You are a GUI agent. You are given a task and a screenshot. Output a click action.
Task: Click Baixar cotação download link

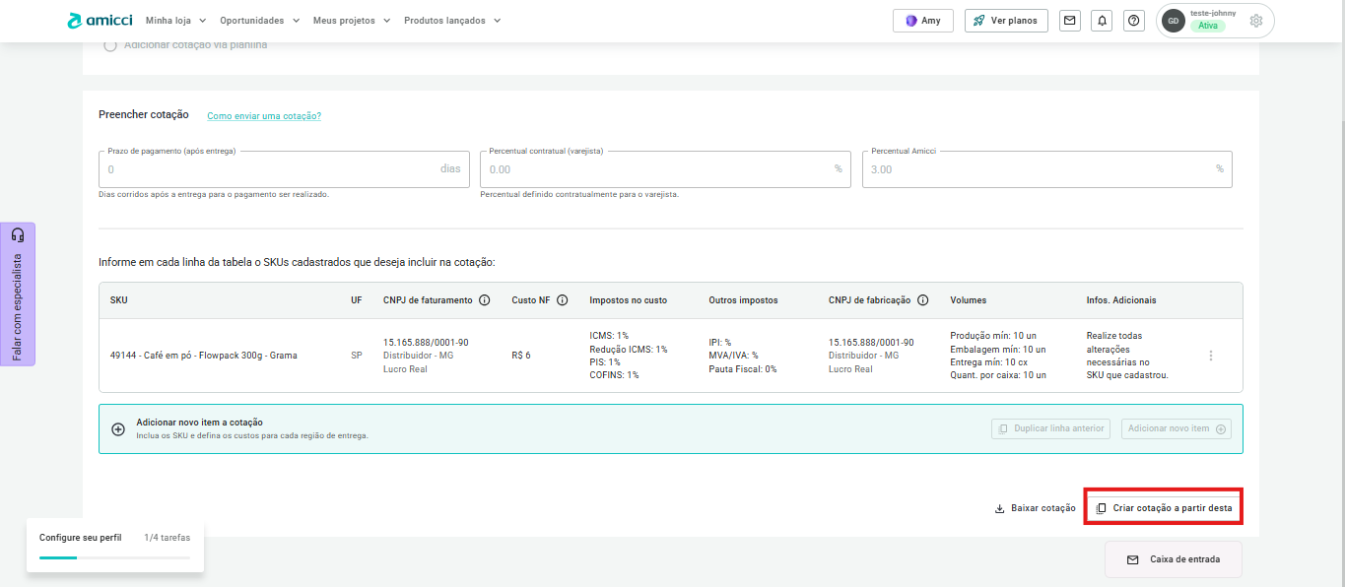tap(1036, 508)
